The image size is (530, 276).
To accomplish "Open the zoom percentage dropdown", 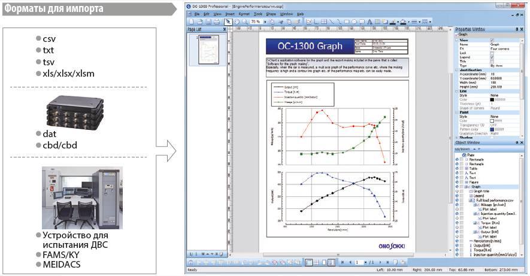I will pos(265,22).
